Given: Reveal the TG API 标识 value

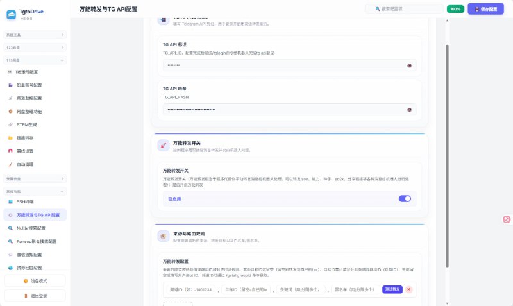Looking at the screenshot, I should click(409, 65).
